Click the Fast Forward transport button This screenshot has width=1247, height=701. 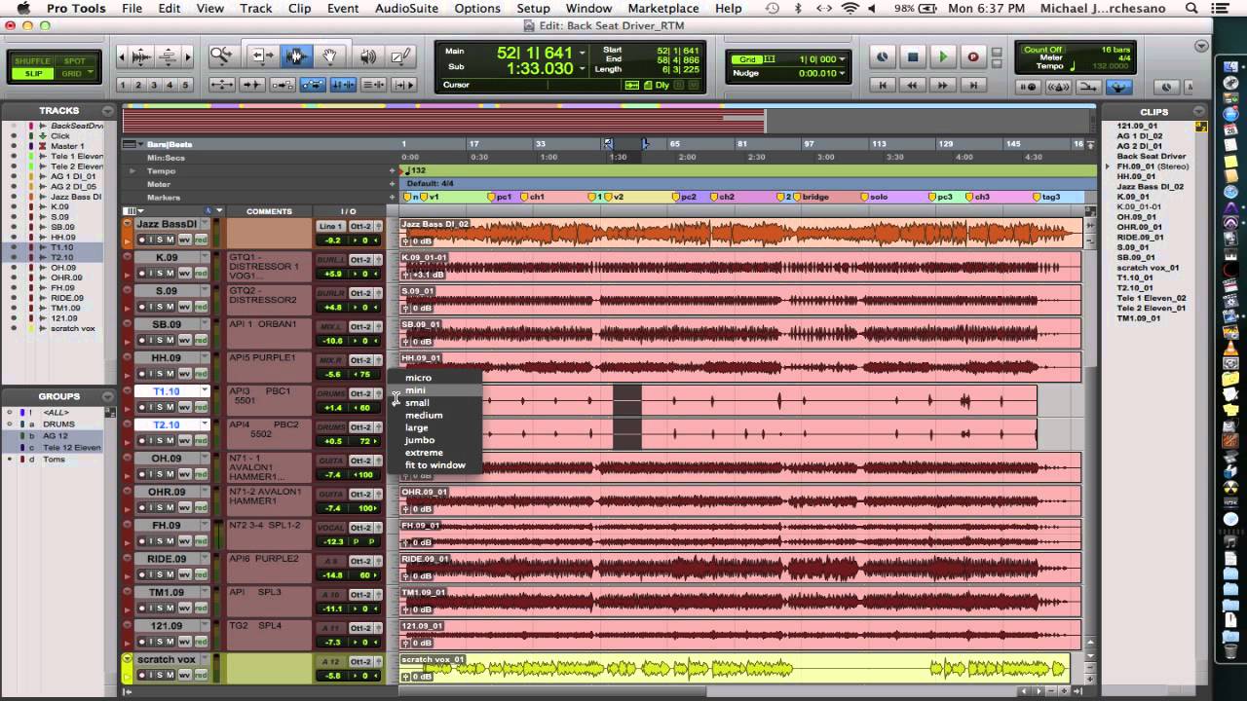(943, 86)
